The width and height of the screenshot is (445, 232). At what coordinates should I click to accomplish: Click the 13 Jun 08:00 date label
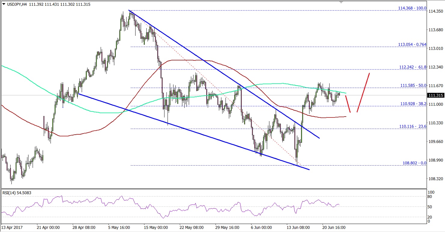pos(298,227)
